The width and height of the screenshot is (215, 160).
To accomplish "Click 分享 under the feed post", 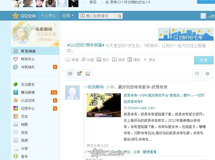I will click(x=137, y=152).
